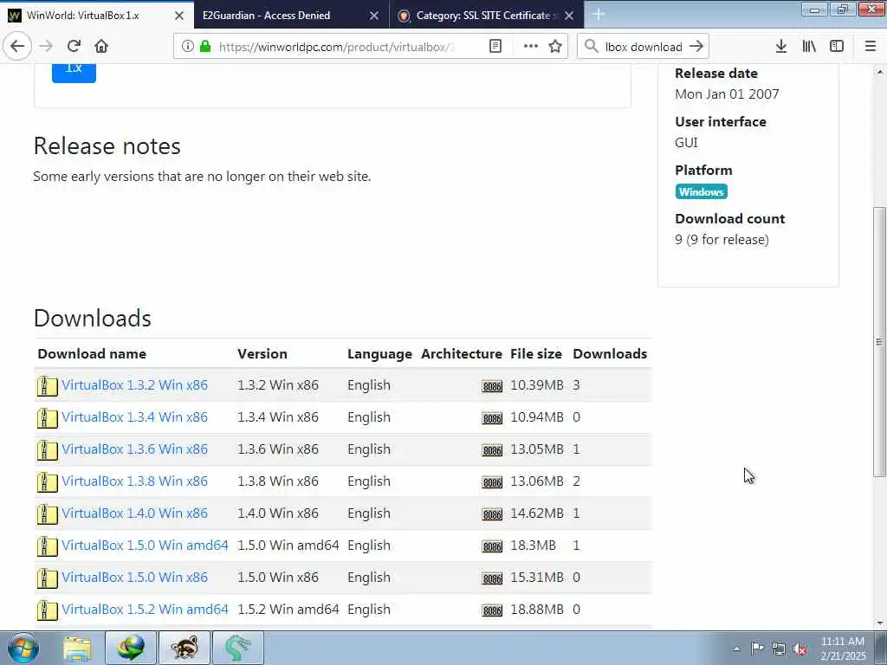Image resolution: width=887 pixels, height=665 pixels.
Task: Open VirtualBox 1.3.8 Win x86 link
Action: pos(134,481)
